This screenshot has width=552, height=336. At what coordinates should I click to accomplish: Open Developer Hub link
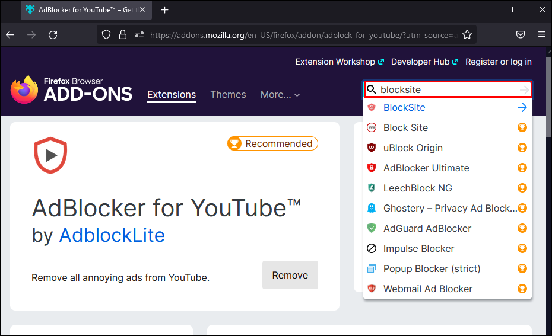point(424,62)
